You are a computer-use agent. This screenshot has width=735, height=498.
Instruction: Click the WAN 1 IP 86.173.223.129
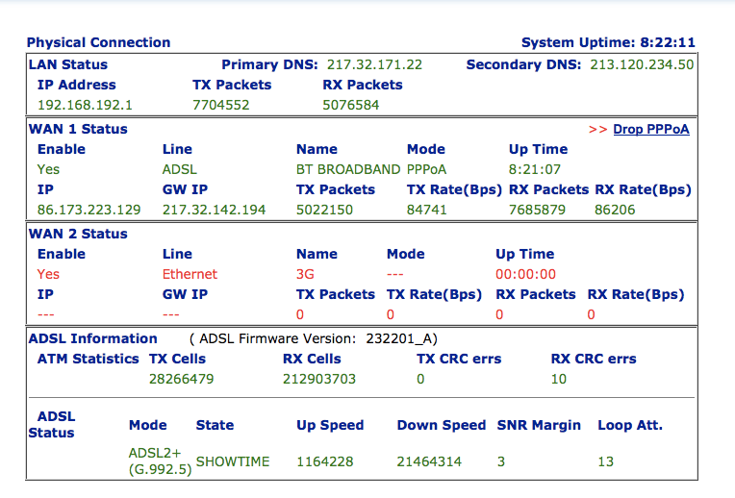click(89, 210)
